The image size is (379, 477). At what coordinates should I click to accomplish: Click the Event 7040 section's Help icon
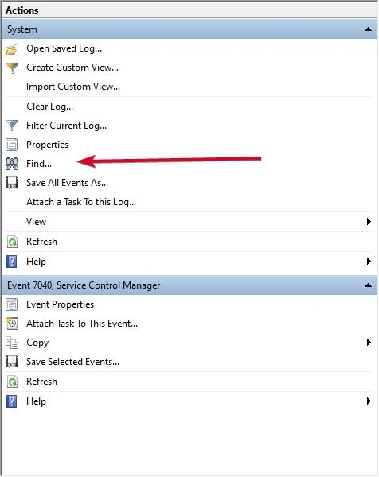tap(12, 401)
